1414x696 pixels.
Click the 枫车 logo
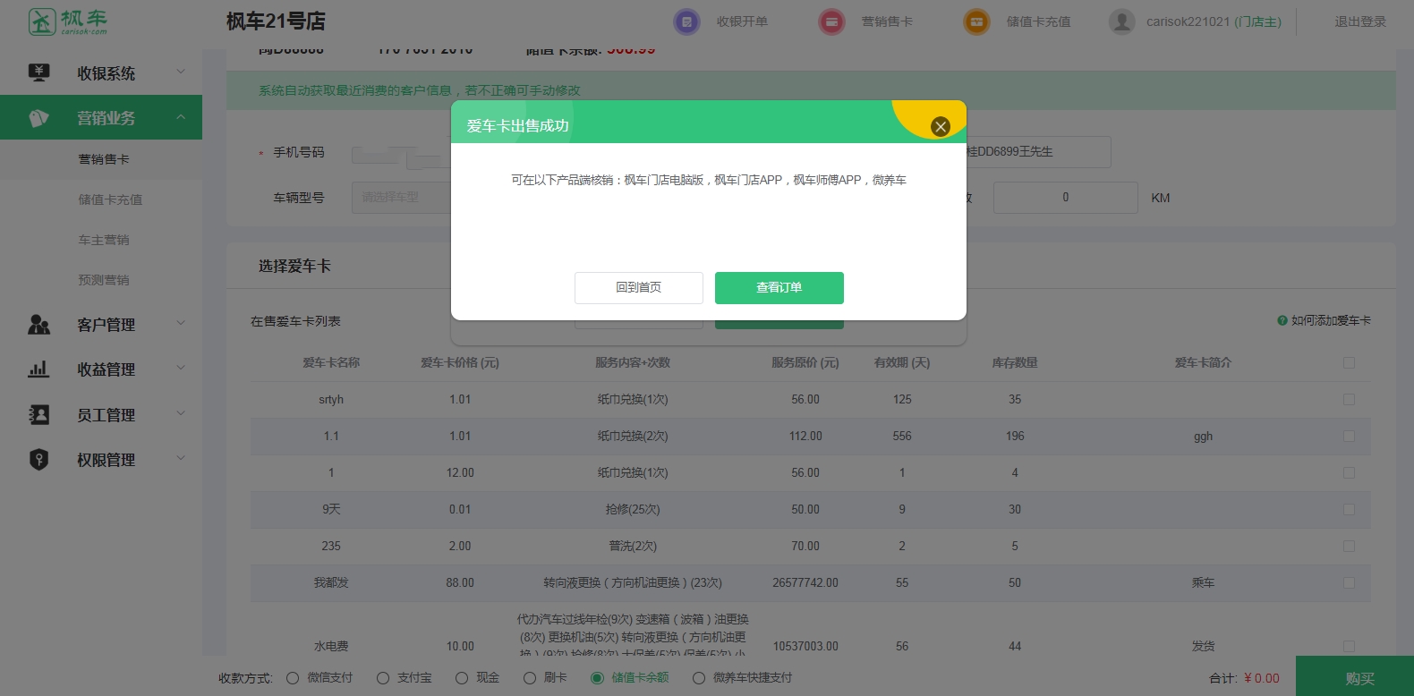pyautogui.click(x=68, y=21)
